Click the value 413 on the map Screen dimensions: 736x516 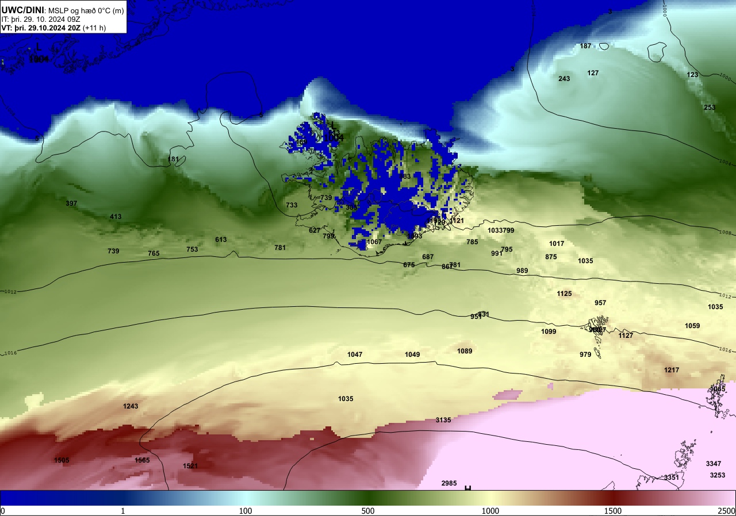(x=116, y=217)
